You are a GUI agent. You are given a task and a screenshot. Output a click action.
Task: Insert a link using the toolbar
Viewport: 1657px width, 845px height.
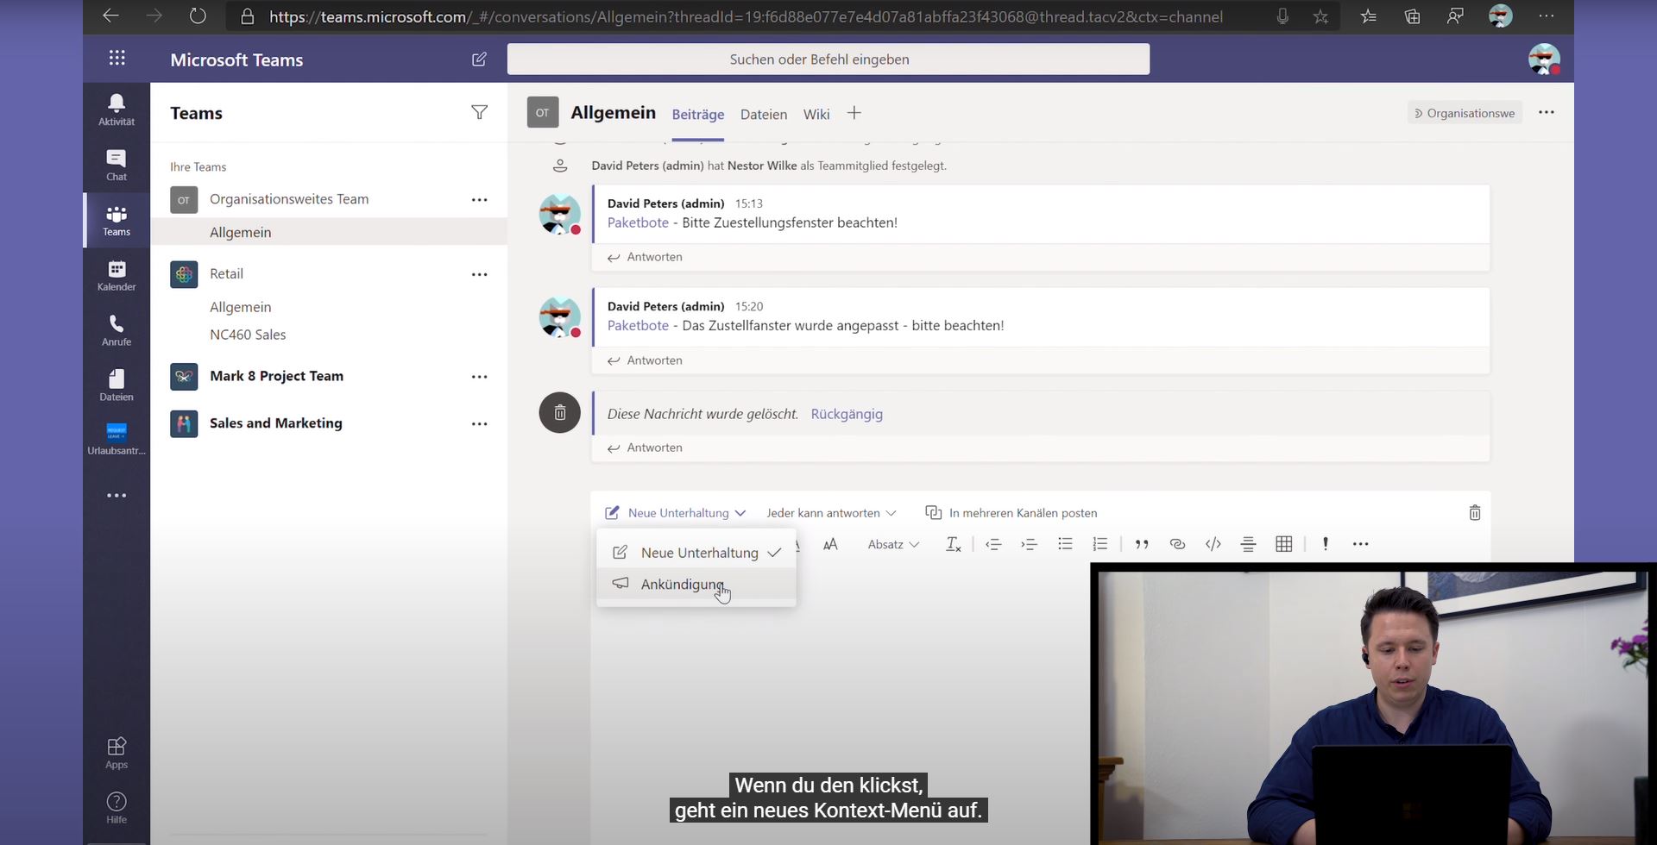[1177, 544]
